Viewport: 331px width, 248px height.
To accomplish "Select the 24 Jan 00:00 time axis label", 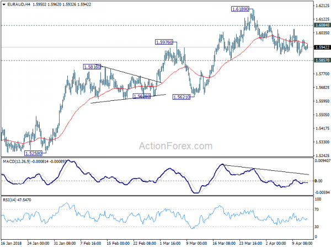I will click(39, 243).
